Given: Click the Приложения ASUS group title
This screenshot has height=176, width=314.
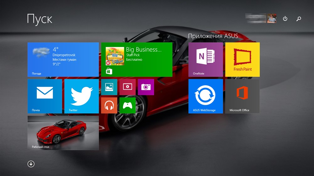Looking at the screenshot, I should click(213, 36).
